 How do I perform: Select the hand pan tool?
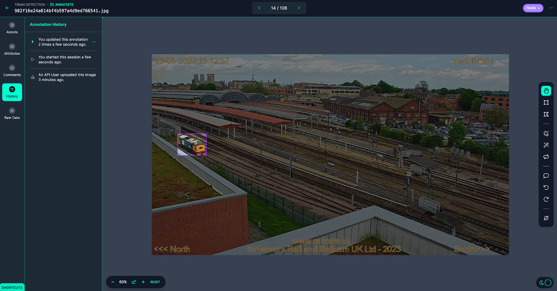click(546, 91)
